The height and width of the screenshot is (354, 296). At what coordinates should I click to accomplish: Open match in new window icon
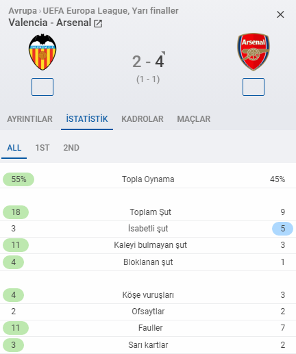click(x=98, y=23)
